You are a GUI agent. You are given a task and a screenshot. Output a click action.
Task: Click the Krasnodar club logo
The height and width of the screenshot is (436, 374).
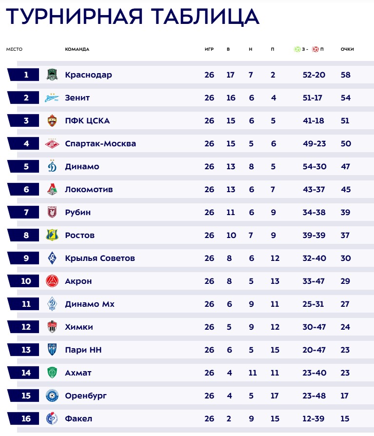point(52,75)
